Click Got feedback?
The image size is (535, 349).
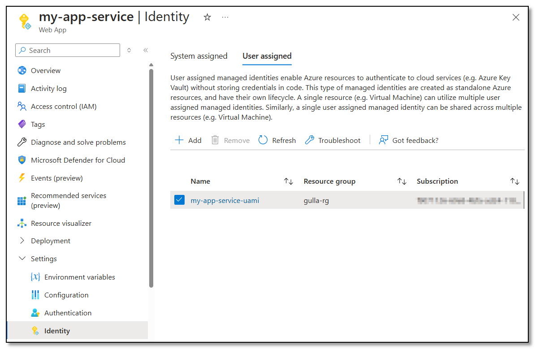click(408, 140)
